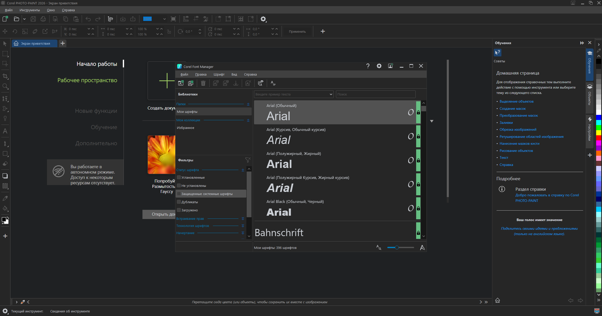Click the trash delete icon in Font Manager
602x316 pixels.
pyautogui.click(x=203, y=83)
